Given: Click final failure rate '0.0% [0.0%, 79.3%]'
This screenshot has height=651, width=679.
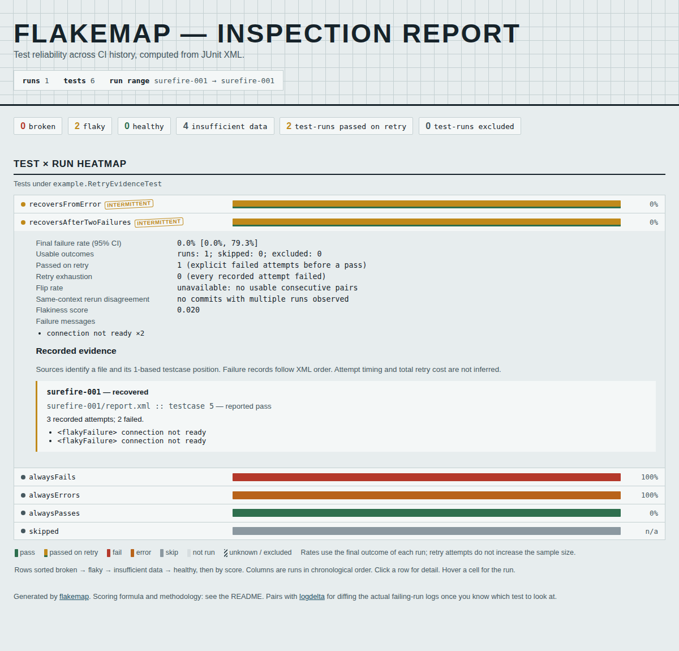Looking at the screenshot, I should click(x=218, y=243).
